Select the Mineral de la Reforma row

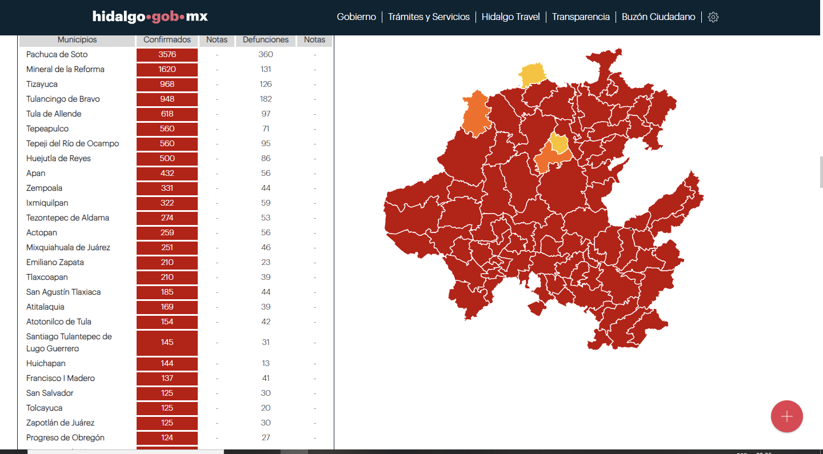(65, 70)
